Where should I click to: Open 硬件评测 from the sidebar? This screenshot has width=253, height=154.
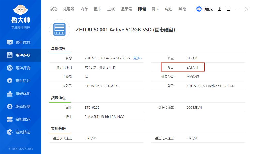[x=21, y=68]
